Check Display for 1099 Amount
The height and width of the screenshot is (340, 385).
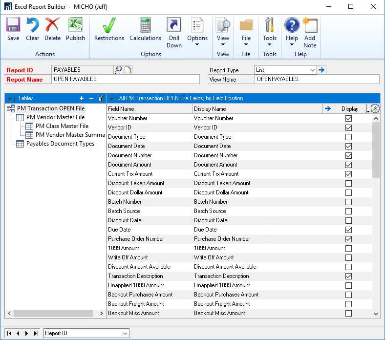tap(348, 249)
